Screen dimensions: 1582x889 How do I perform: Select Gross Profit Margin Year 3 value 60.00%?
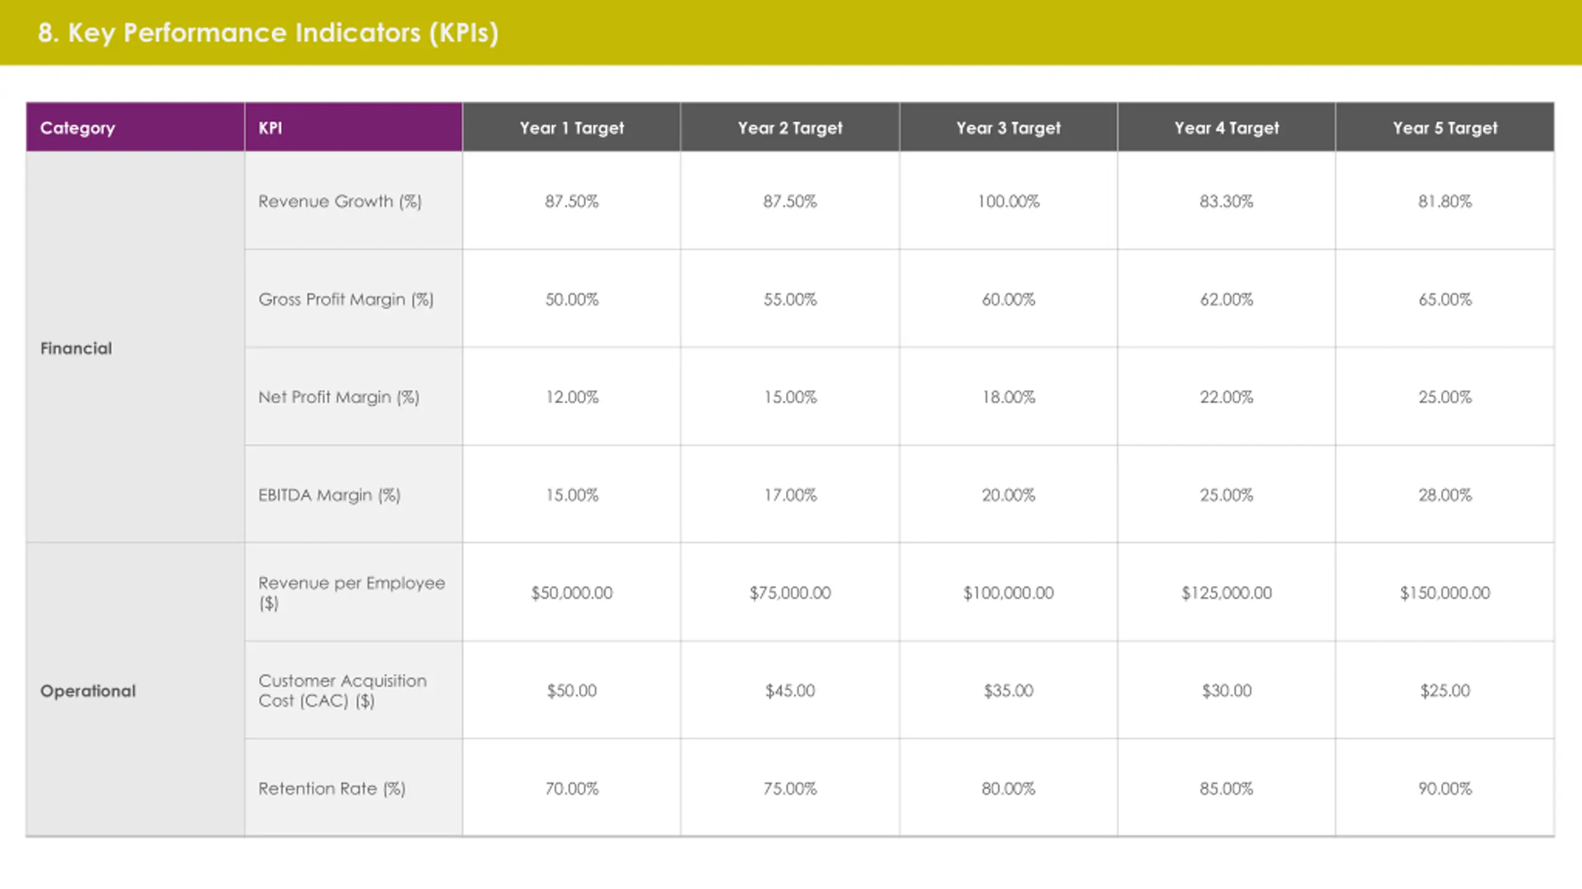[1009, 299]
